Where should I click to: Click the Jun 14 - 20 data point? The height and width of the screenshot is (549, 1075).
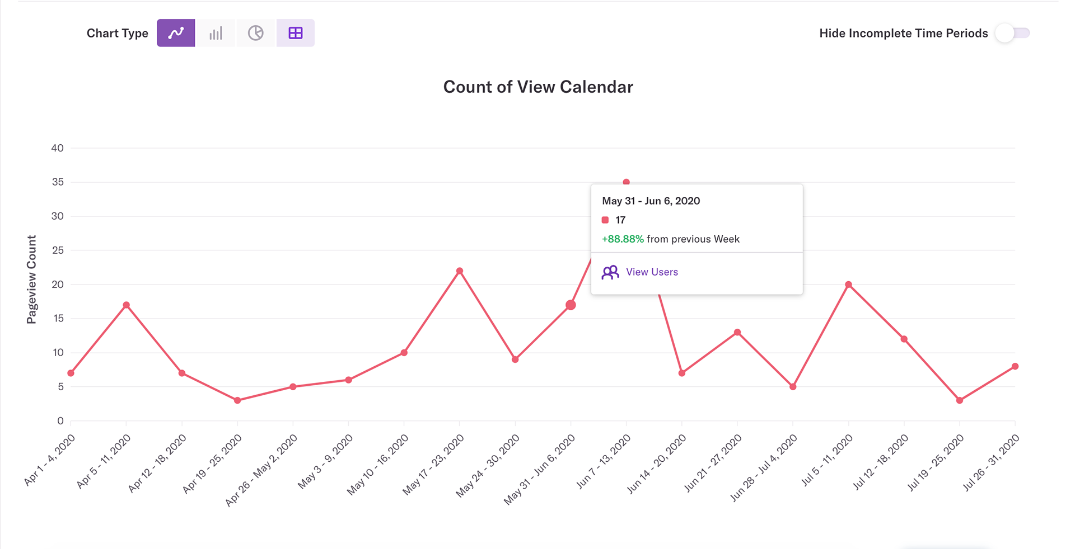tap(682, 373)
